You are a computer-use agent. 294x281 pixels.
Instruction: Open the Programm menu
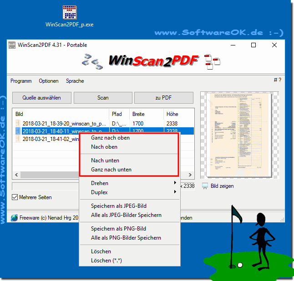point(21,81)
